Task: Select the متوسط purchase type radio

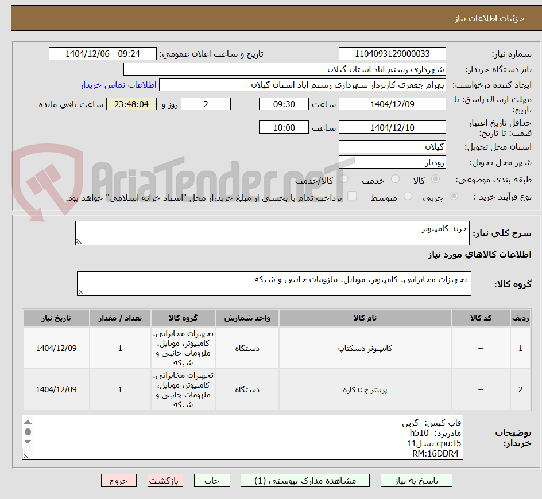Action: click(x=408, y=196)
